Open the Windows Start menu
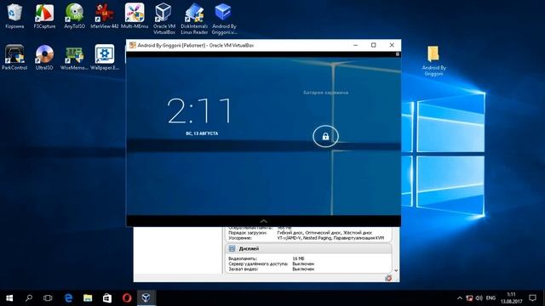The width and height of the screenshot is (545, 306). click(9, 298)
